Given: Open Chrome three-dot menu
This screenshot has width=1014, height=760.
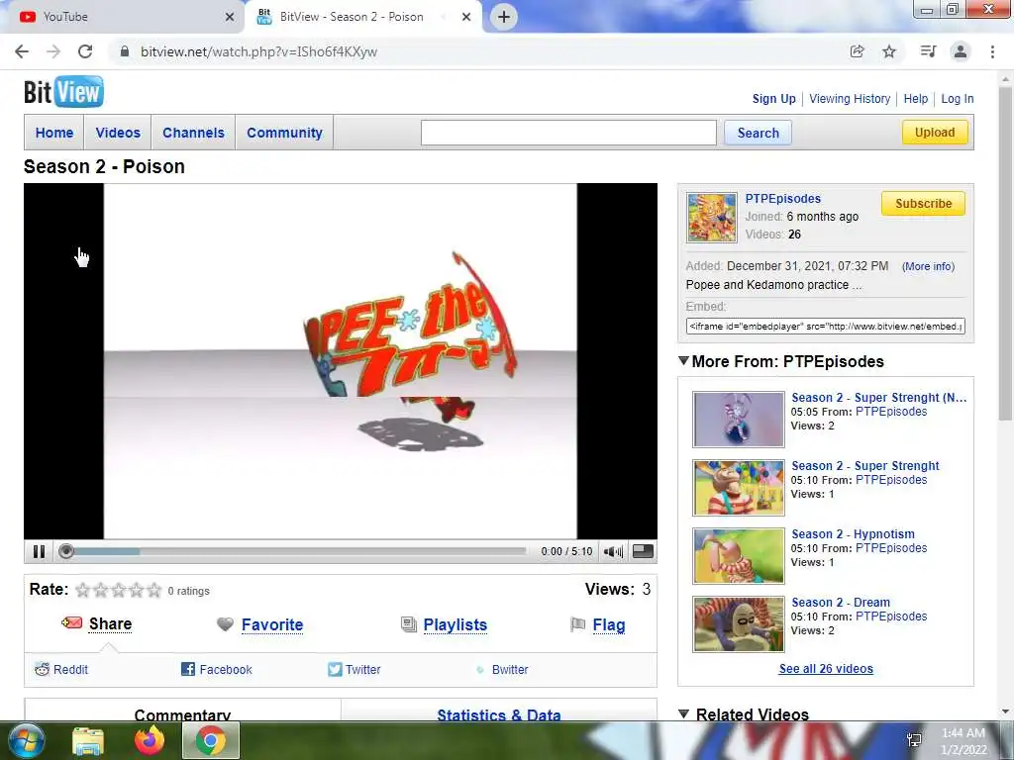Looking at the screenshot, I should (x=992, y=51).
